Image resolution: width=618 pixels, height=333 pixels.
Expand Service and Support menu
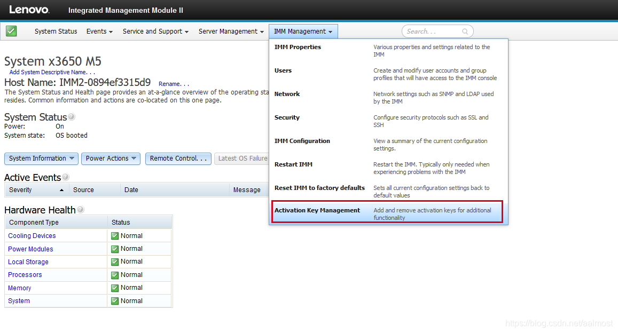[x=155, y=31]
